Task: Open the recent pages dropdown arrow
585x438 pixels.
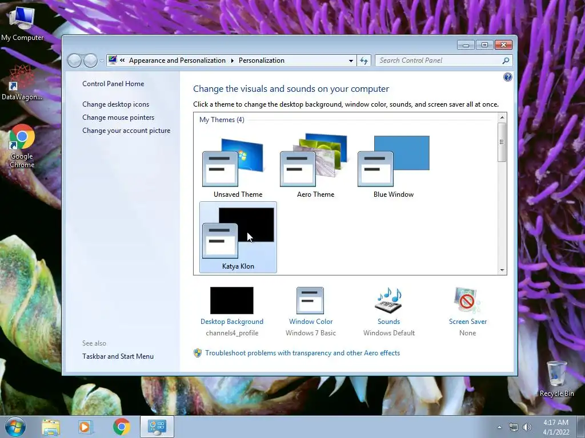Action: point(102,60)
